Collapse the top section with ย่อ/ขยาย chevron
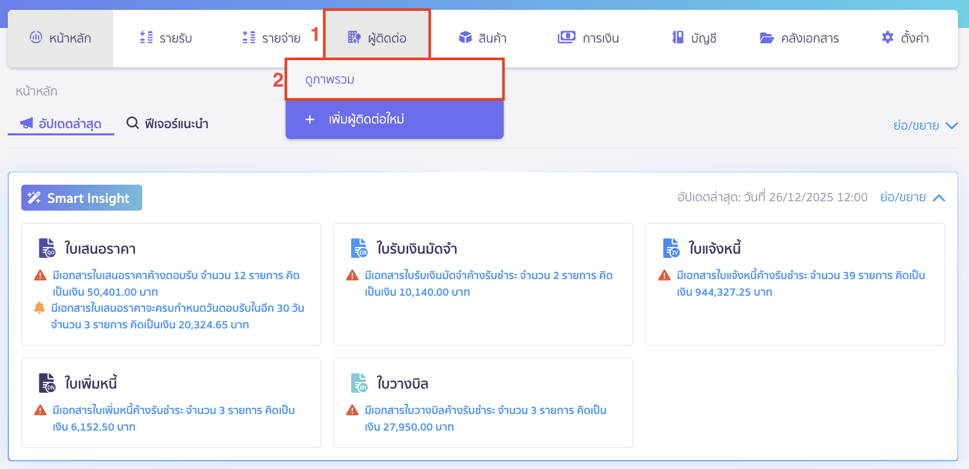 (951, 126)
